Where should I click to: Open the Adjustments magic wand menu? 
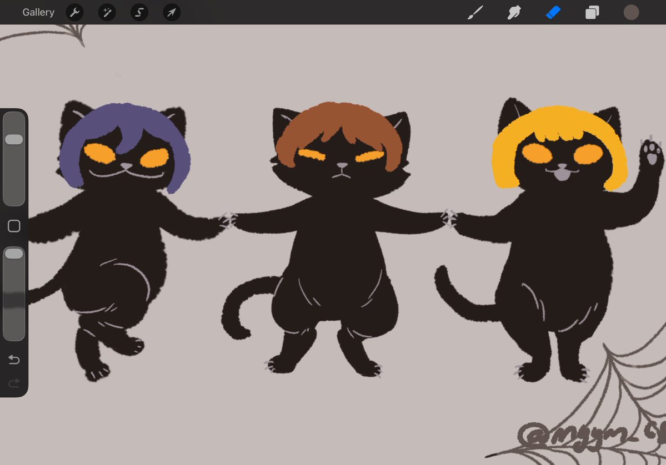pyautogui.click(x=107, y=12)
